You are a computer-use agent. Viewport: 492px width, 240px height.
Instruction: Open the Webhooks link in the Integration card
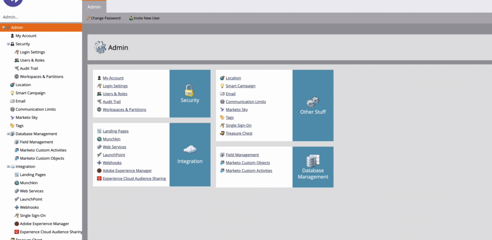(112, 162)
